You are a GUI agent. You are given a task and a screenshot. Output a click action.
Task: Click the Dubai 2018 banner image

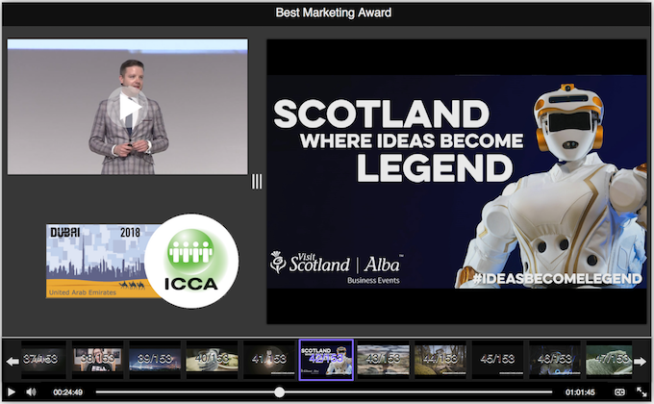pyautogui.click(x=96, y=261)
